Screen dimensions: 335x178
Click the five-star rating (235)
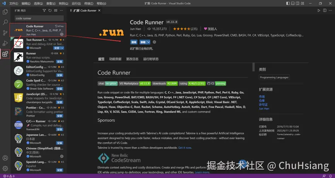[x=185, y=29]
